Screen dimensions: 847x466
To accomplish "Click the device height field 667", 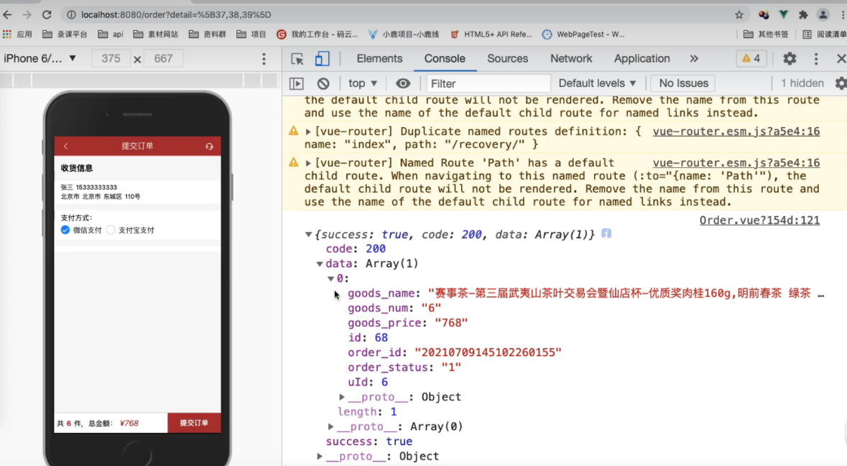I will pyautogui.click(x=163, y=58).
